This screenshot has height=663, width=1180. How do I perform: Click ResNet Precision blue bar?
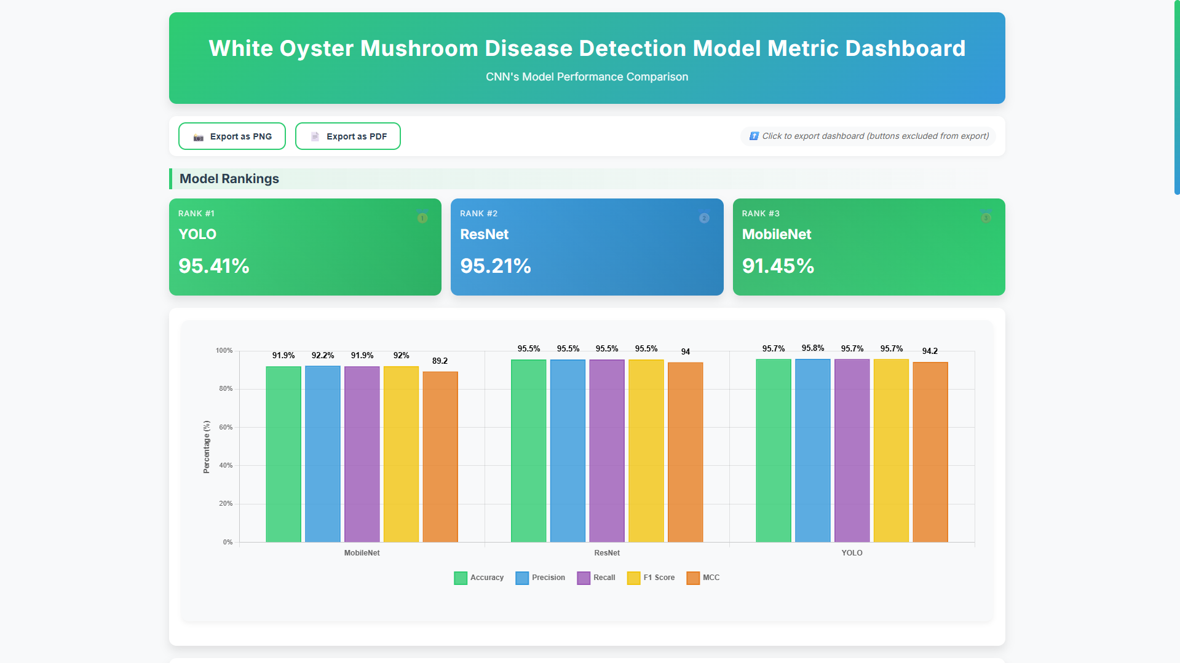tap(568, 451)
